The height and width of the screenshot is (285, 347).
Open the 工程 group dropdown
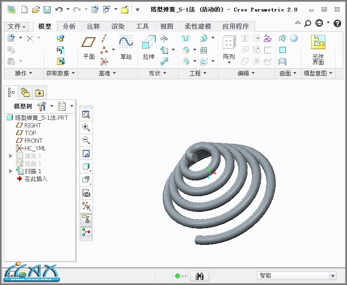[x=198, y=74]
